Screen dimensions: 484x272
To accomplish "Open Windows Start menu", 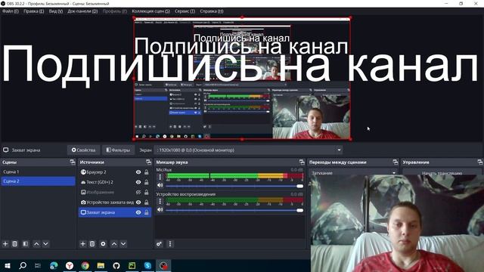I will 7,265.
